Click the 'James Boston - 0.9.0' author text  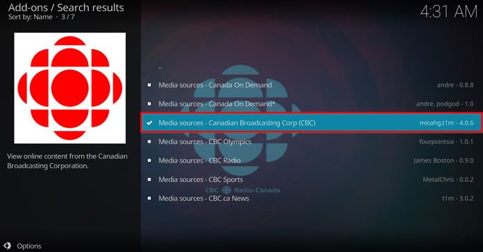pyautogui.click(x=443, y=161)
